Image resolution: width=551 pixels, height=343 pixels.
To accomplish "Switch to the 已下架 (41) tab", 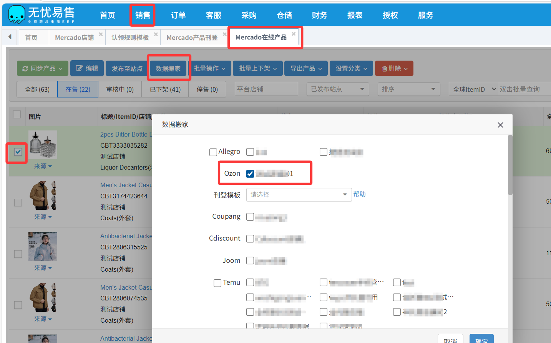I will tap(165, 89).
